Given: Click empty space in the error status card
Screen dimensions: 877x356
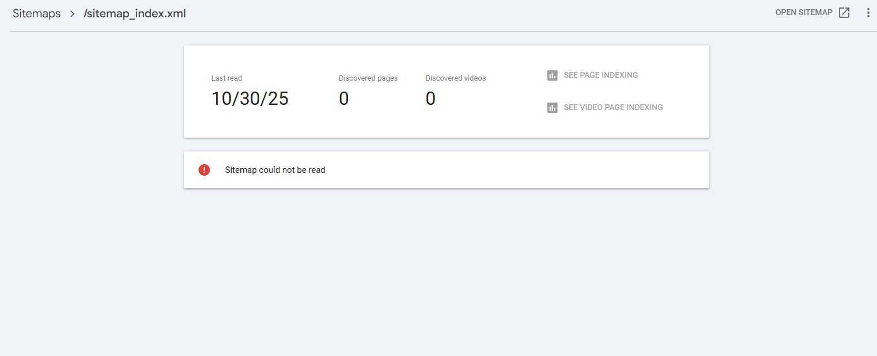Looking at the screenshot, I should tap(519, 170).
